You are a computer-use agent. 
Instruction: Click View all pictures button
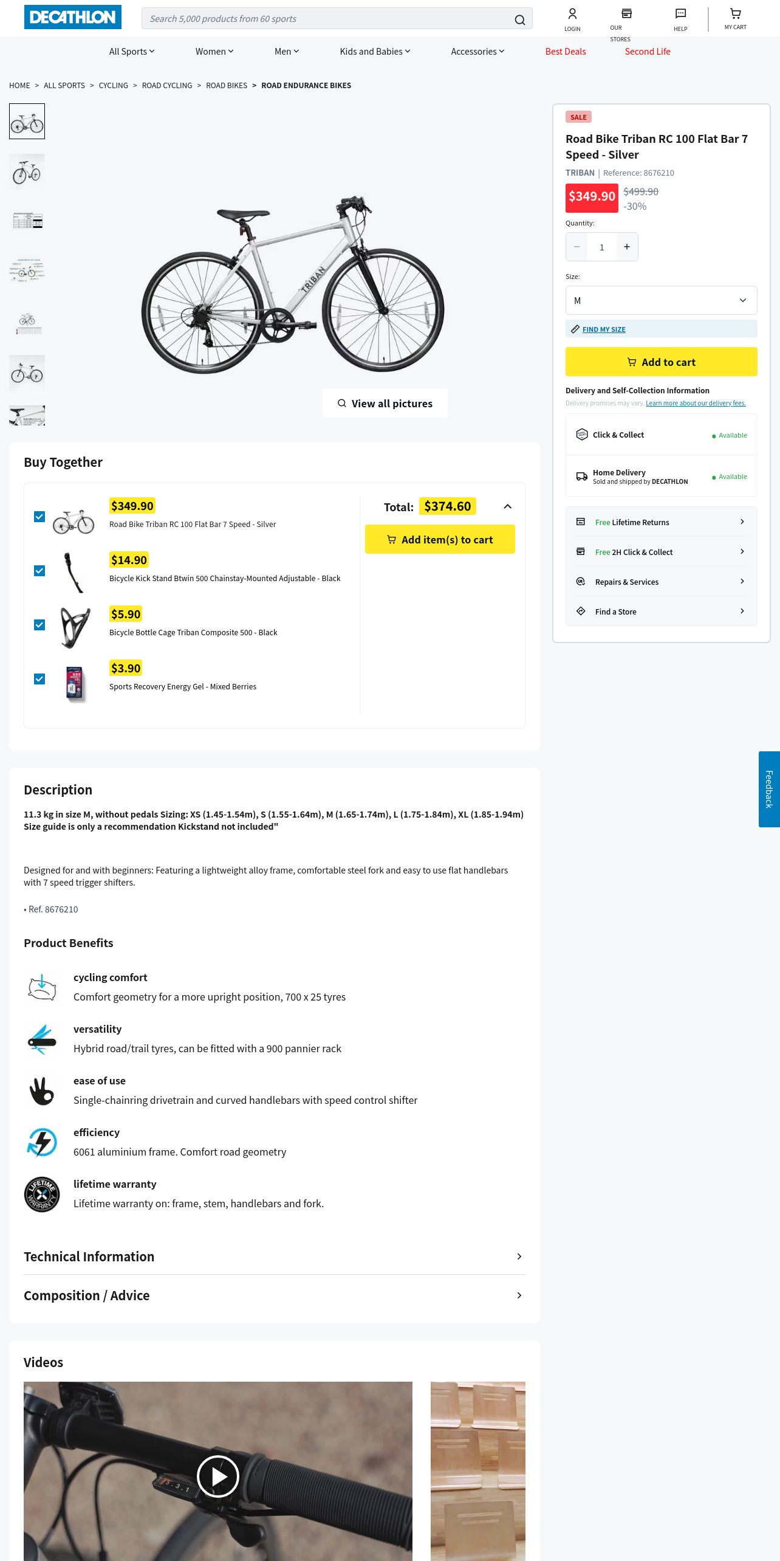coord(385,403)
